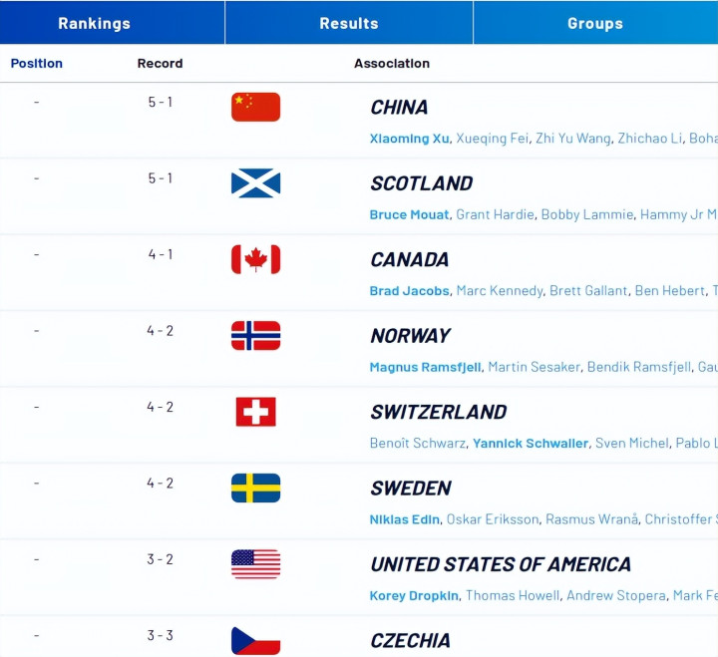Viewport: 718px width, 657px height.
Task: Click the Norway flag icon
Action: point(255,335)
